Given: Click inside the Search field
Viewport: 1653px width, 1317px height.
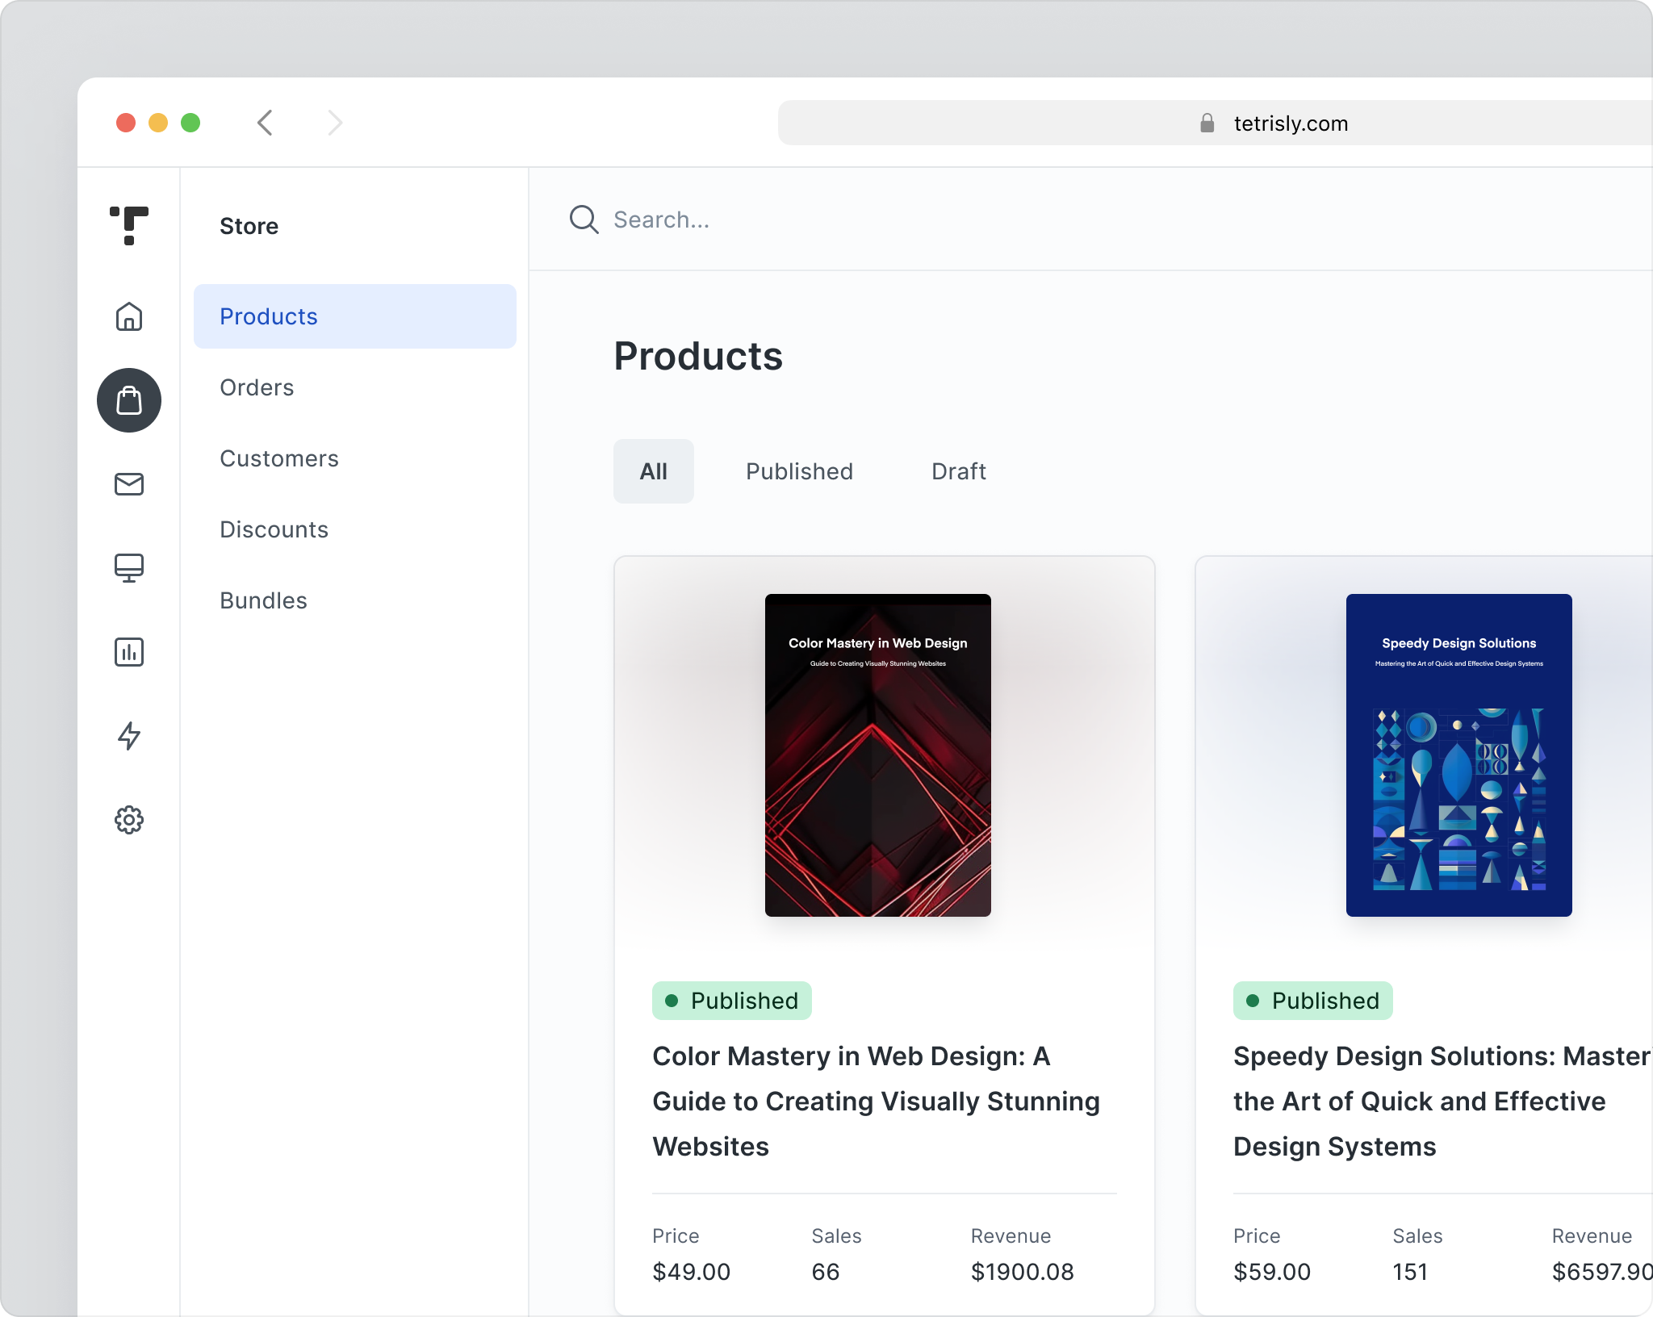Looking at the screenshot, I should click(x=726, y=219).
